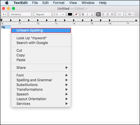Select Paste in the context menu

pyautogui.click(x=41, y=60)
